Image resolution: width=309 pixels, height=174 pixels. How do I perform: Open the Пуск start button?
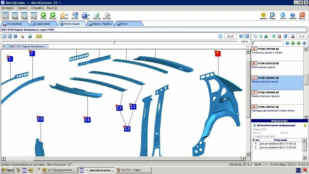pyautogui.click(x=7, y=170)
